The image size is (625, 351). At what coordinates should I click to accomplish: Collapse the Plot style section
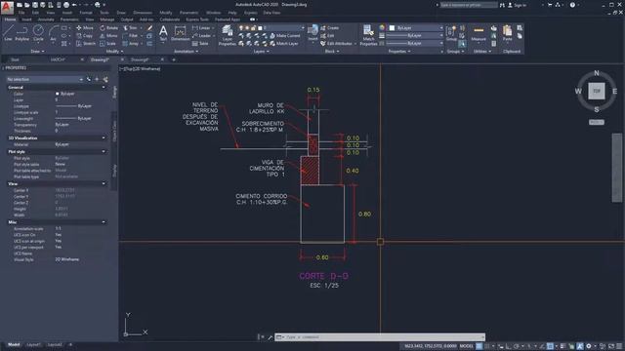point(104,152)
